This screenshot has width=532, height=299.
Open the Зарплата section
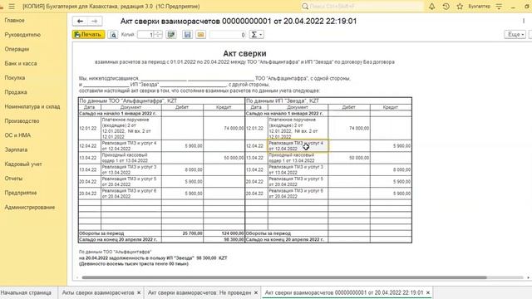pos(16,149)
